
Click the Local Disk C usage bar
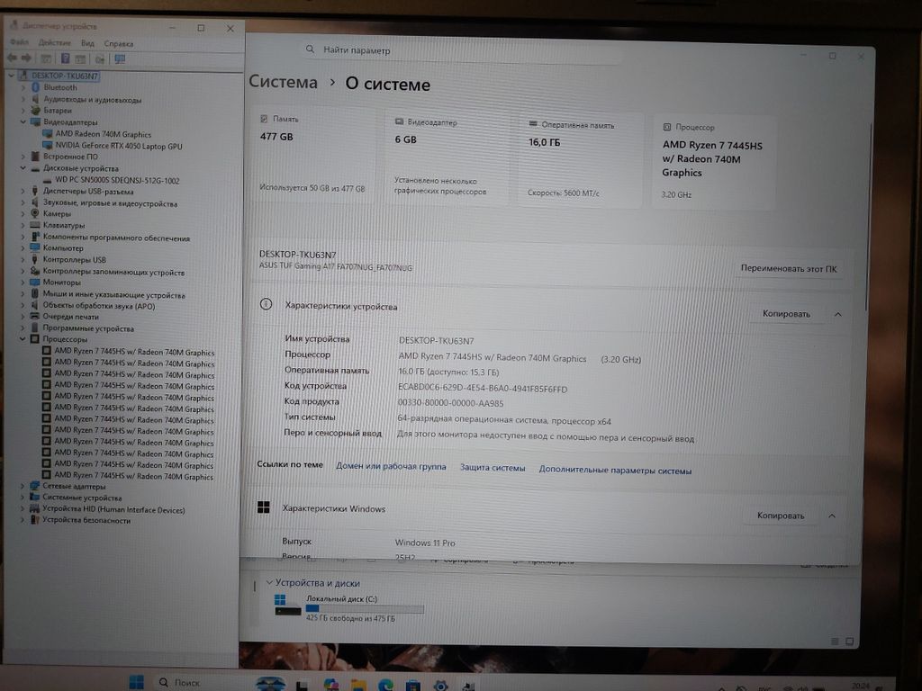pyautogui.click(x=365, y=609)
